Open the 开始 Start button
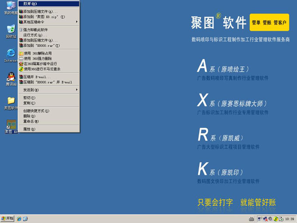 (7, 219)
